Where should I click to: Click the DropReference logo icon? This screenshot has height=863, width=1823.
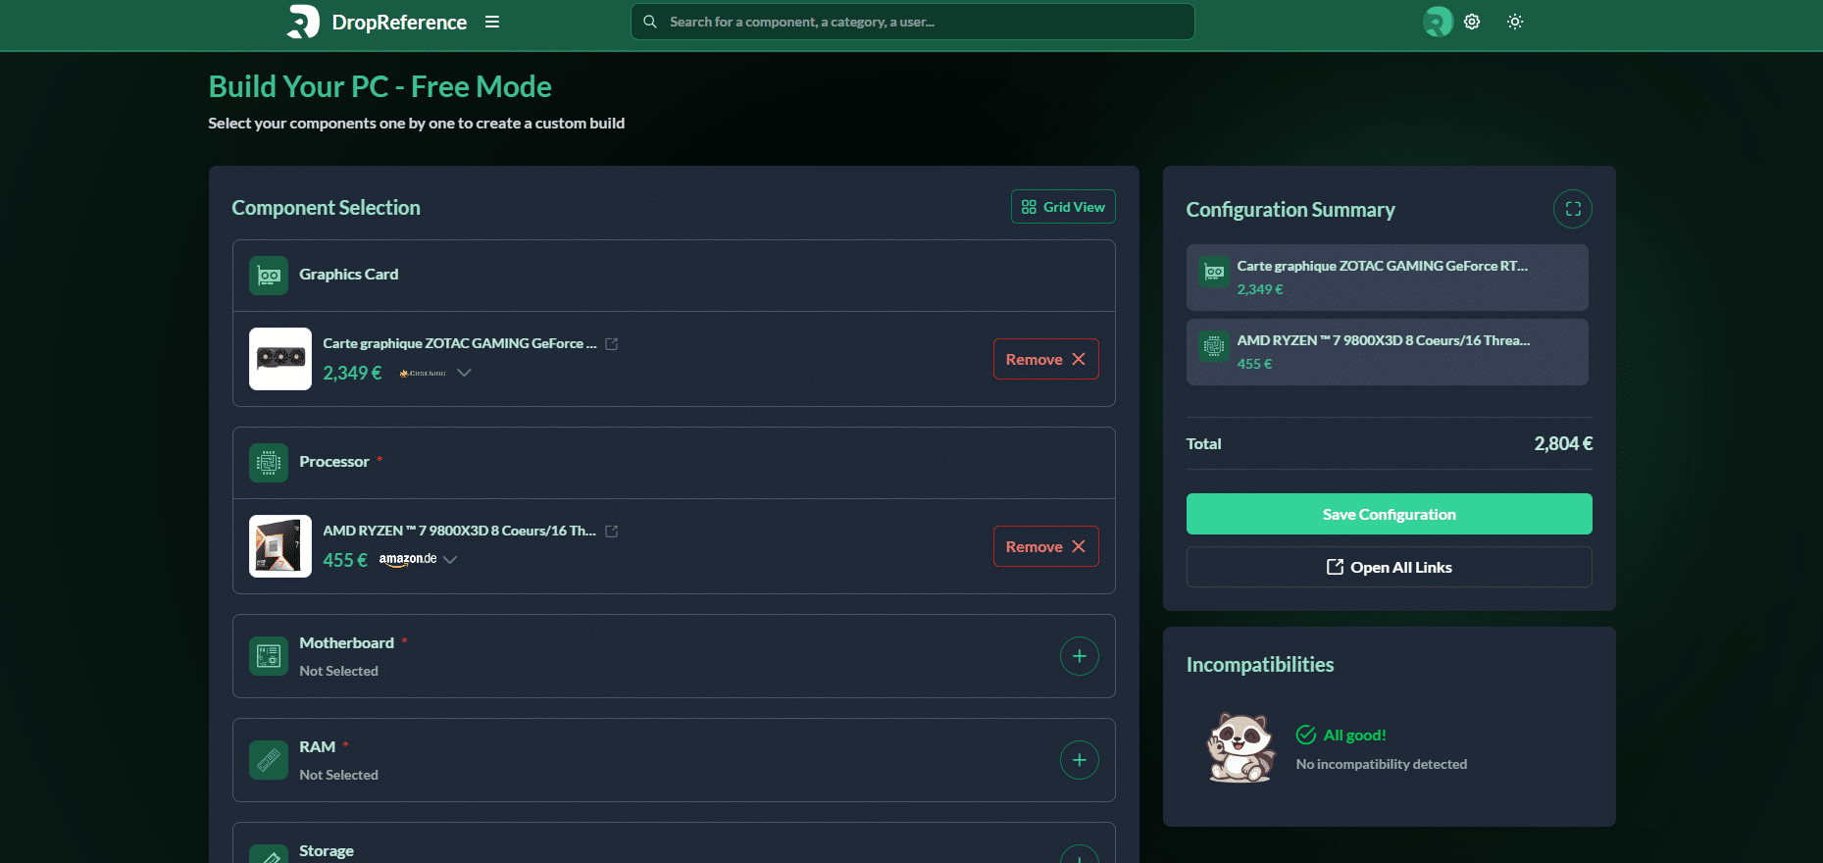point(303,22)
